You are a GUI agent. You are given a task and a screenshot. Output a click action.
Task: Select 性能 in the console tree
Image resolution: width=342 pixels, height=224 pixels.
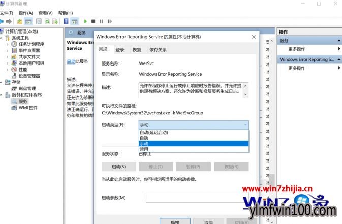[x=23, y=70]
